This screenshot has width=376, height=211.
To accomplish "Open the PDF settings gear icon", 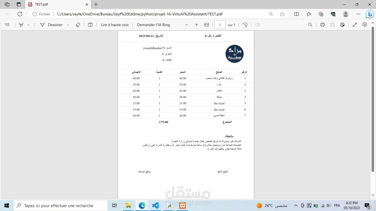I will click(x=365, y=25).
